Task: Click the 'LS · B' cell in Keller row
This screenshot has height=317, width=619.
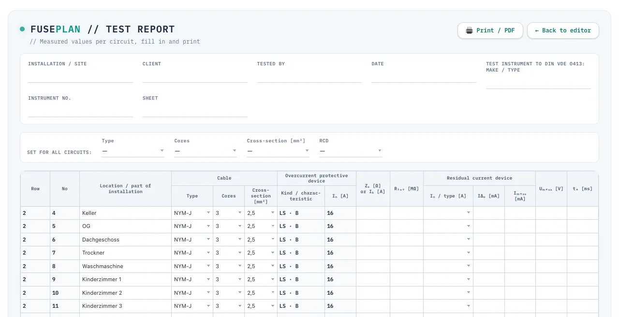Action: [301, 213]
